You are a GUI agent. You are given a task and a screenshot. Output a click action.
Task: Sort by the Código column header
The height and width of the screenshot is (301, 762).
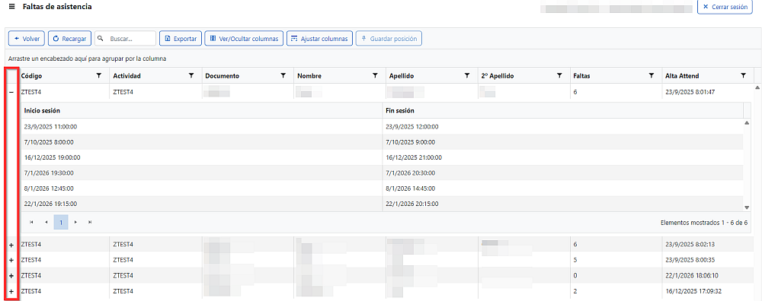(31, 75)
